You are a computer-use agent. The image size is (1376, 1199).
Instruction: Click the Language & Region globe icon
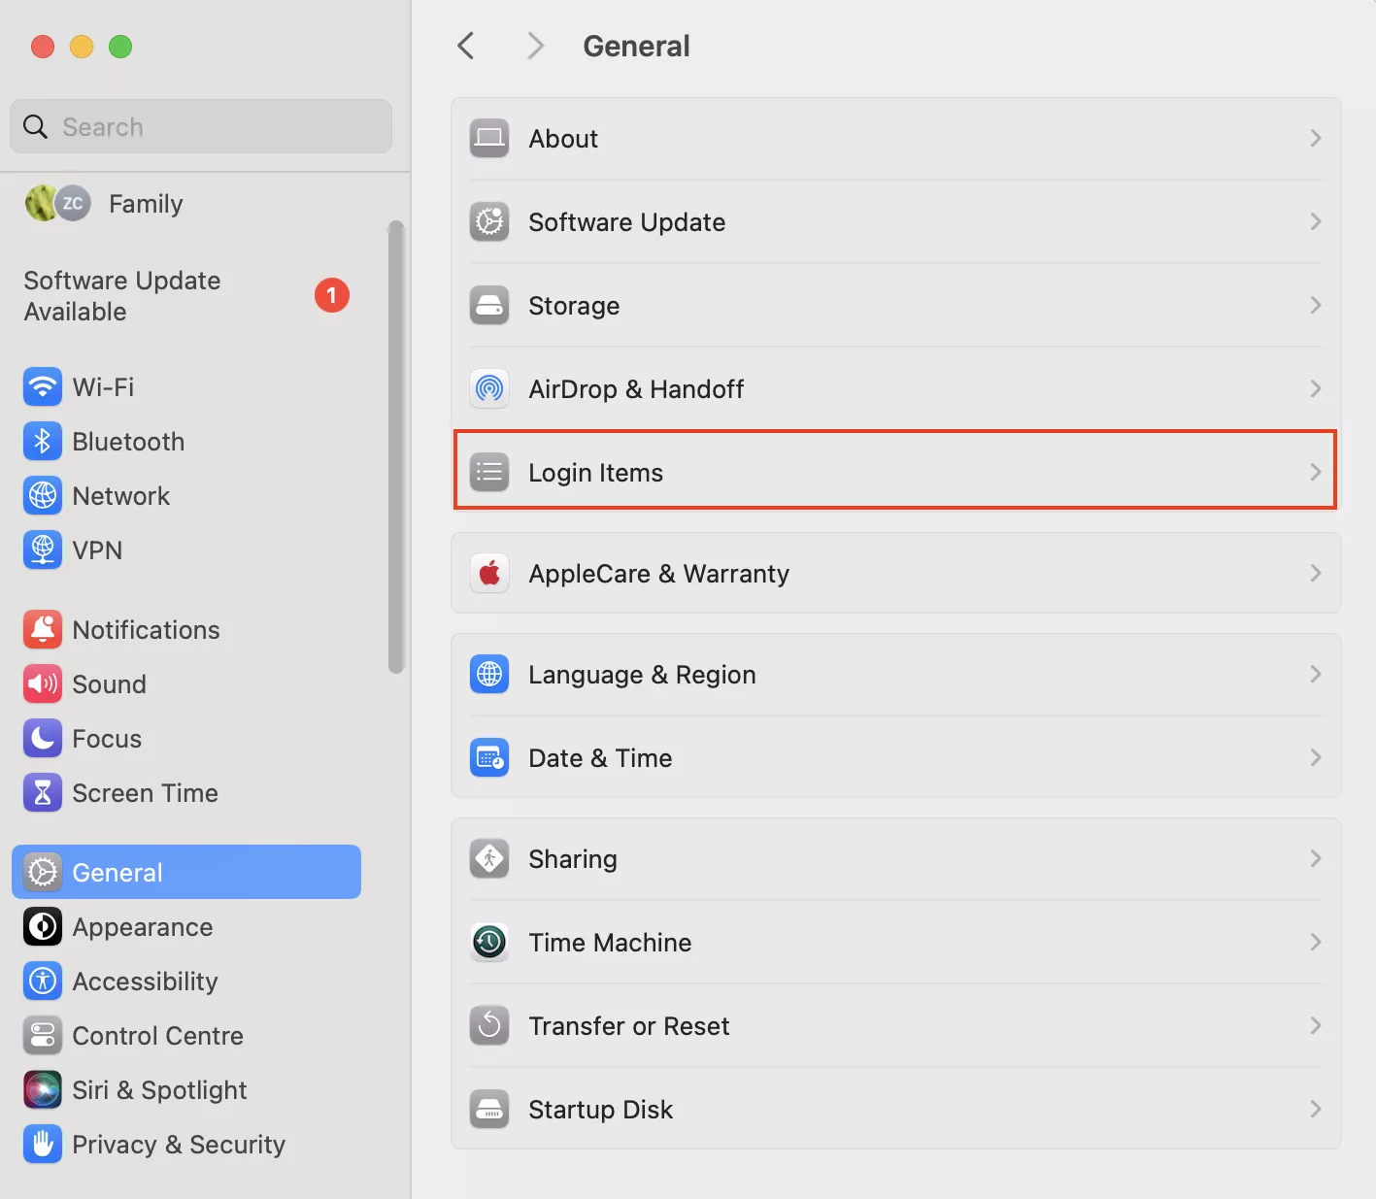click(489, 675)
